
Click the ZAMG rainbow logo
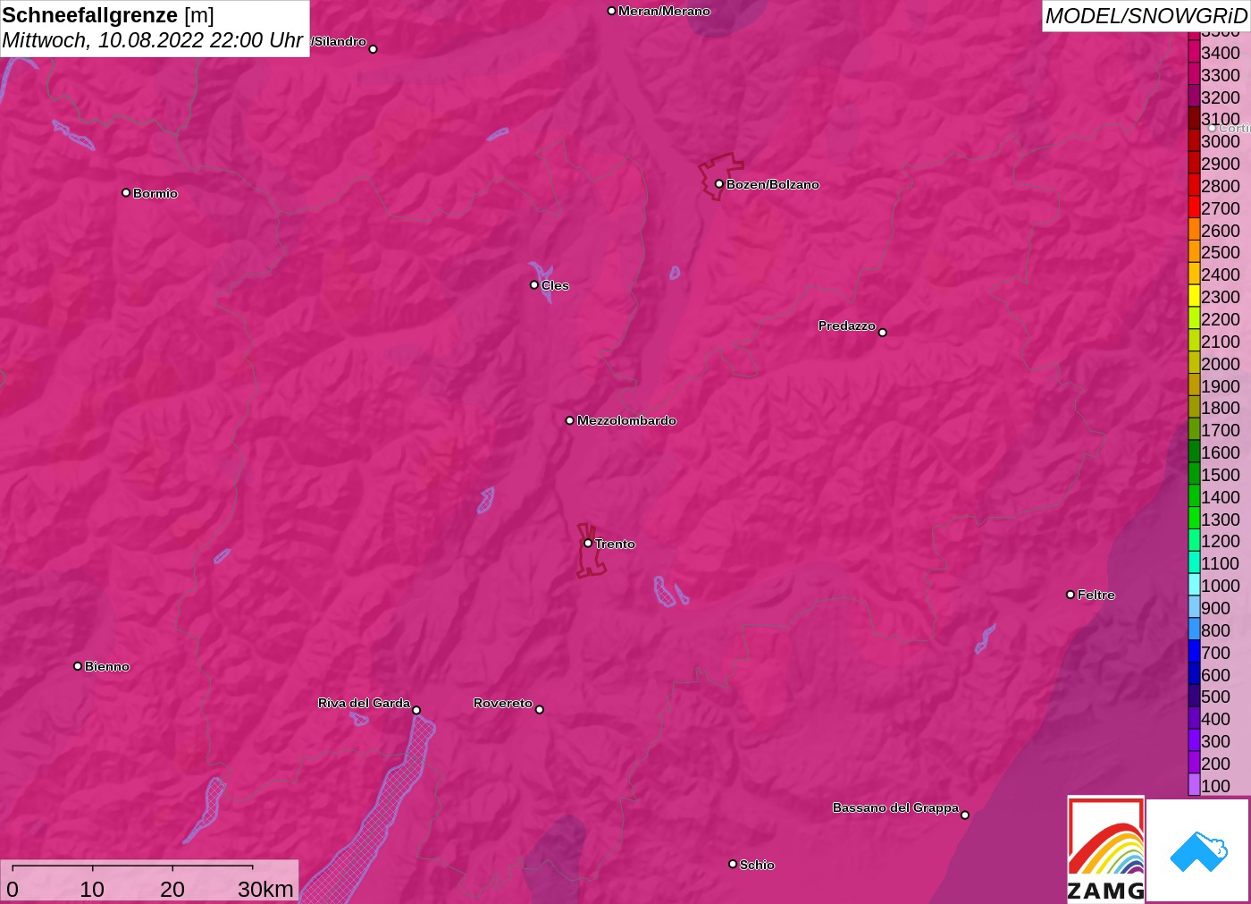coord(1105,849)
